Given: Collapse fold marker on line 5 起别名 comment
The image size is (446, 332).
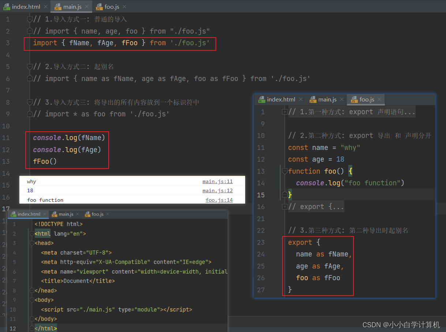Looking at the screenshot, I should 30,67.
